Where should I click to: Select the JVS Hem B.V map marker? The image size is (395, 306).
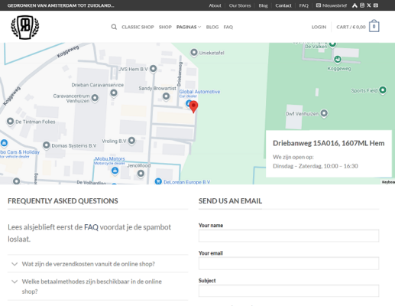[x=153, y=69]
